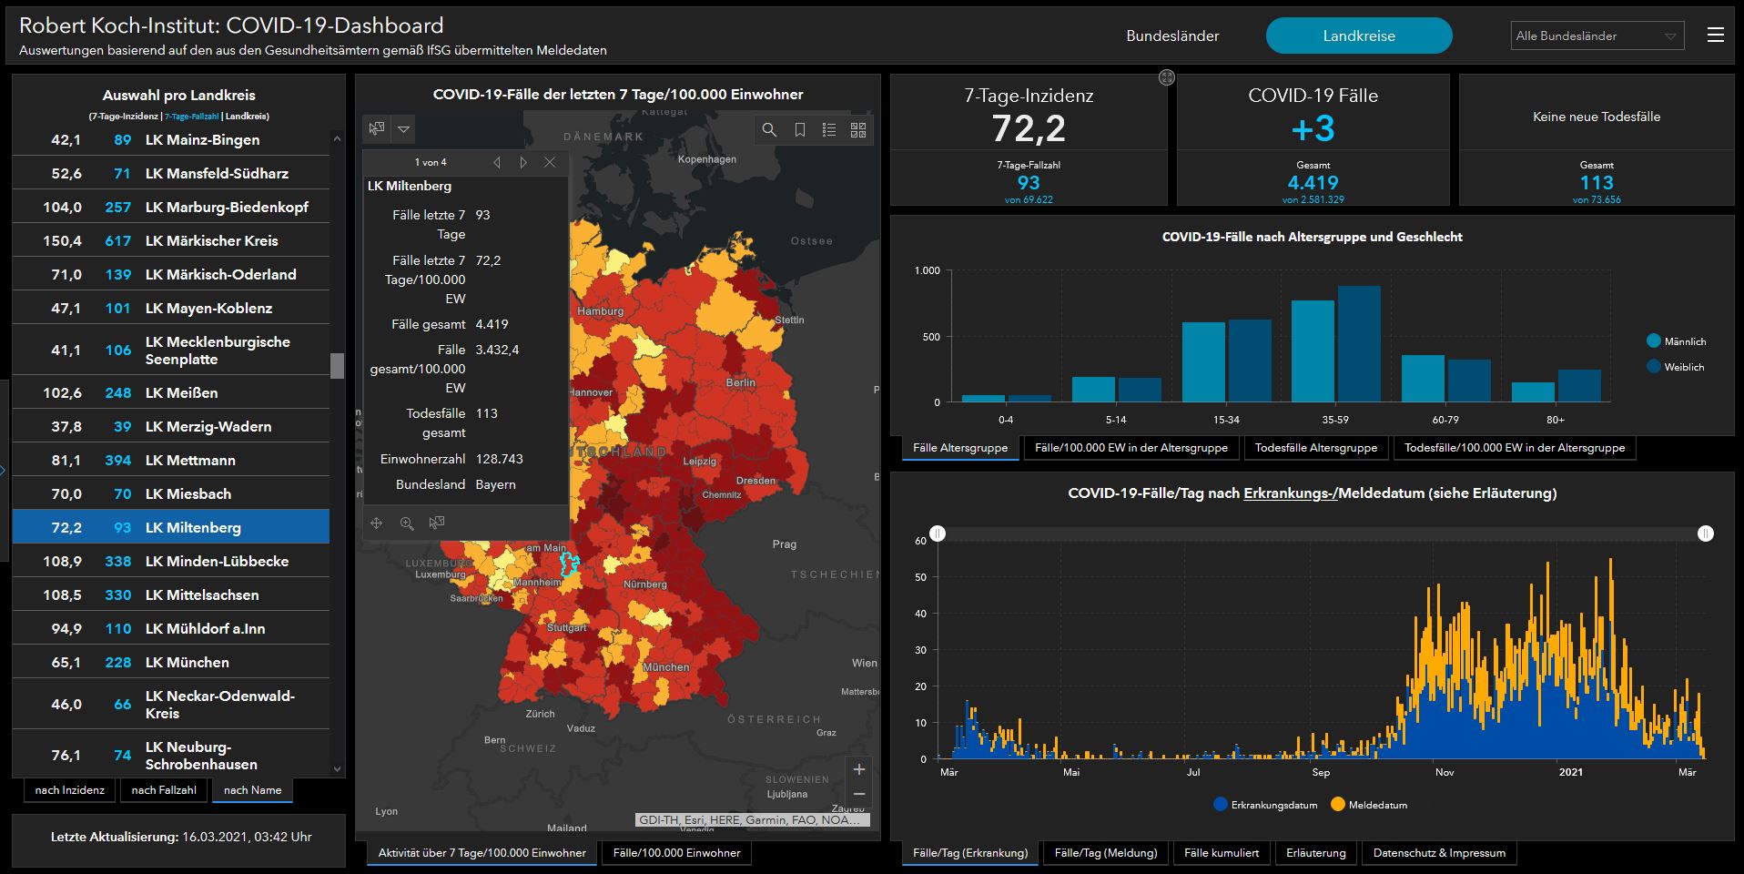Open the map search magnifier tool
This screenshot has width=1744, height=874.
click(x=769, y=130)
